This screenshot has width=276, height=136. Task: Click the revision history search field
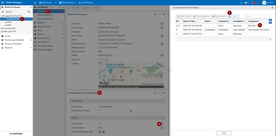257,16
